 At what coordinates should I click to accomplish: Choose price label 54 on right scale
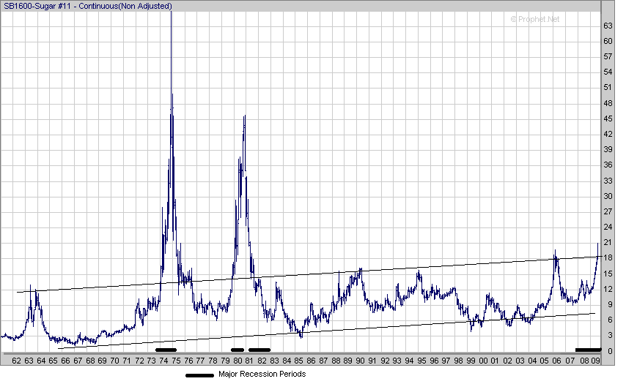coord(608,72)
